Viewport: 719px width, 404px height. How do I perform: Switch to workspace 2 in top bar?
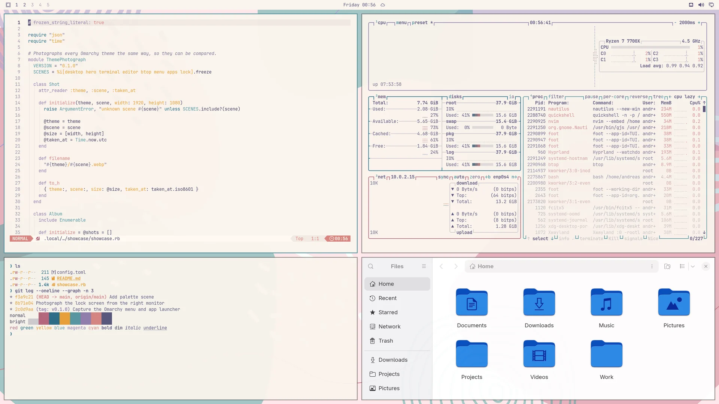click(24, 5)
